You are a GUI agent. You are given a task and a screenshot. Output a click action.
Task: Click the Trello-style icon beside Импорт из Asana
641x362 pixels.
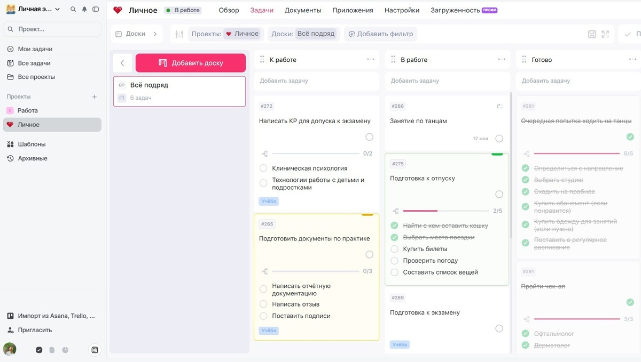pyautogui.click(x=10, y=316)
